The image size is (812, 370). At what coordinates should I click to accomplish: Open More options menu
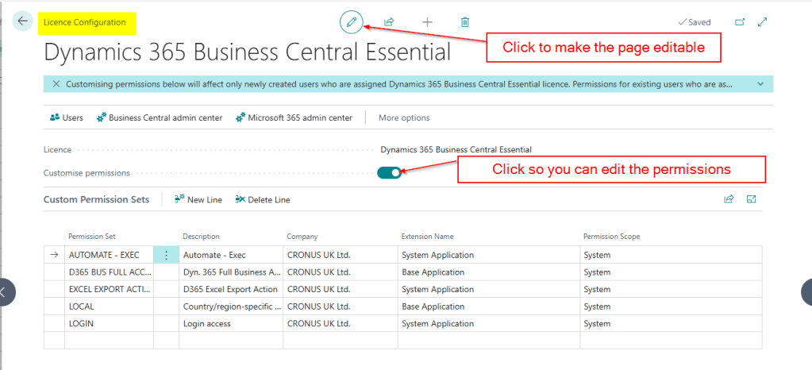pyautogui.click(x=404, y=118)
